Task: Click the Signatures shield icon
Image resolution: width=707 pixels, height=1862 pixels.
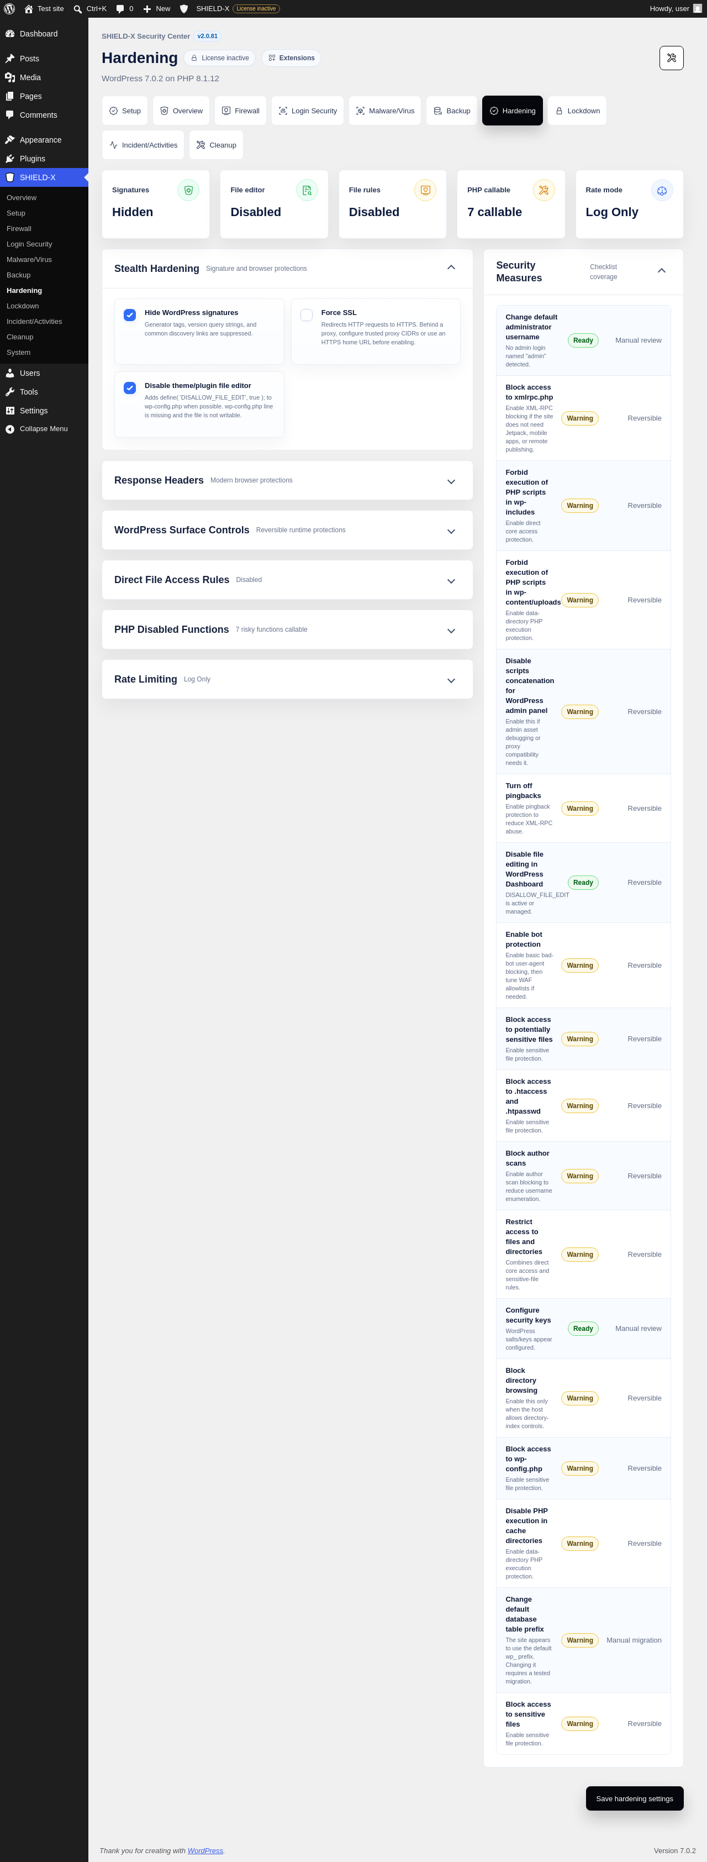Action: (x=188, y=190)
